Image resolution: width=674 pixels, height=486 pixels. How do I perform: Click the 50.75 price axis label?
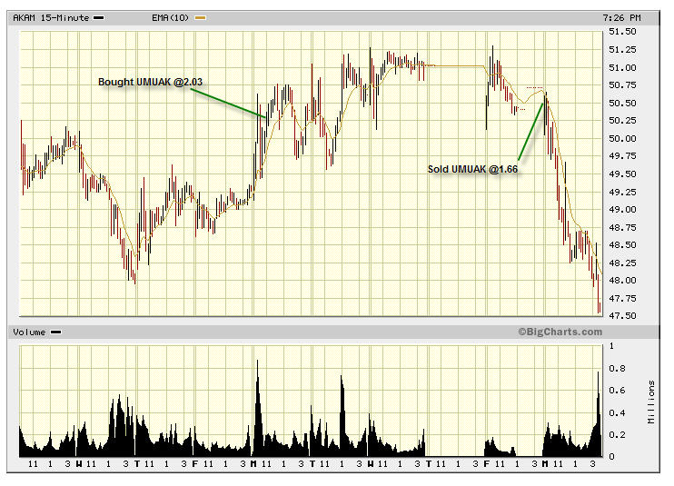pyautogui.click(x=622, y=85)
